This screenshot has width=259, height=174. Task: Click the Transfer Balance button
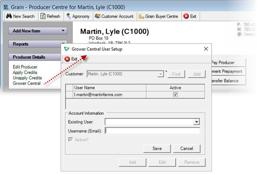(229, 81)
